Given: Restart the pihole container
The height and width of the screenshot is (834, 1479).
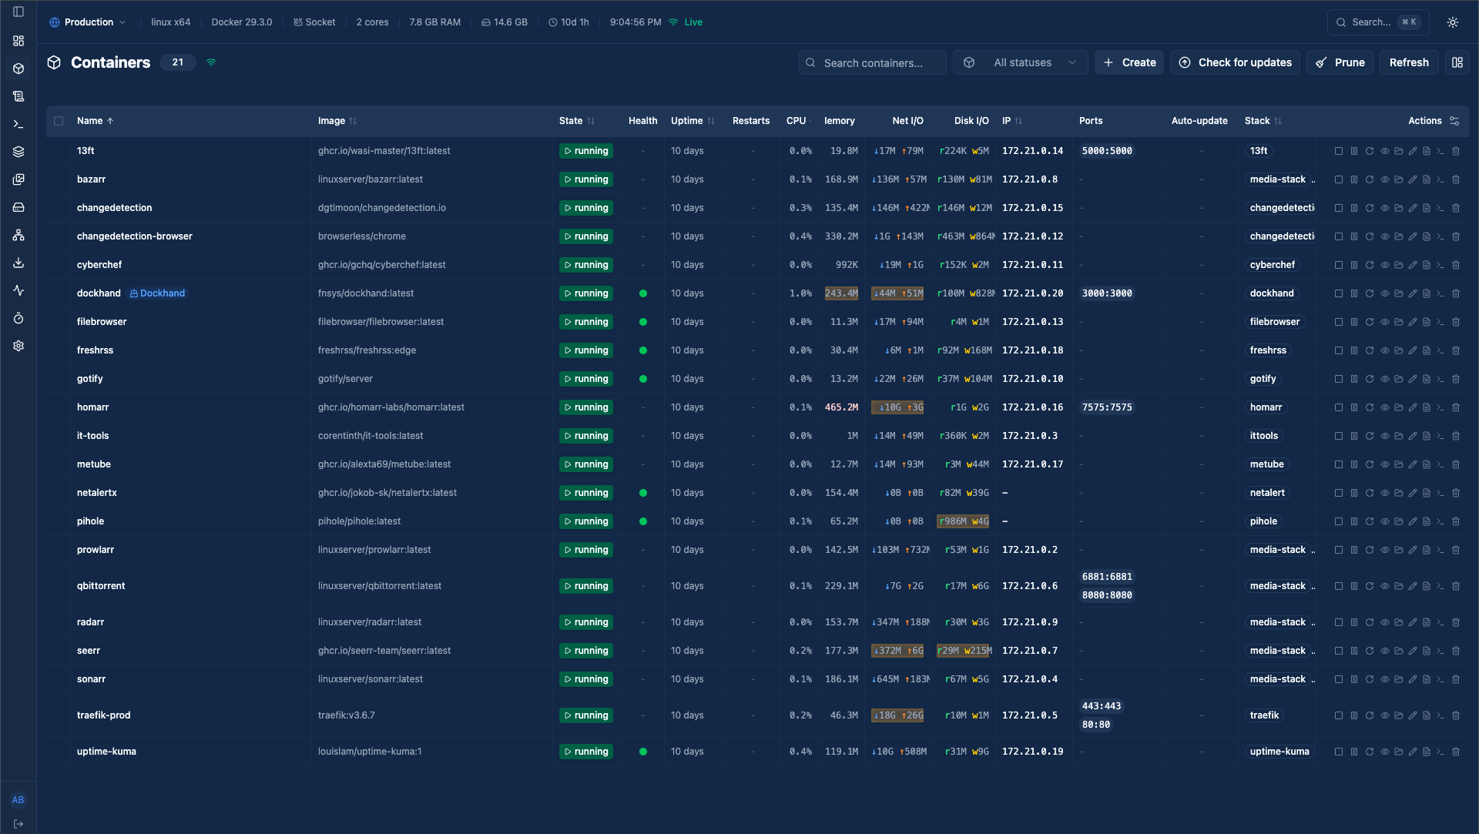Looking at the screenshot, I should [1370, 521].
